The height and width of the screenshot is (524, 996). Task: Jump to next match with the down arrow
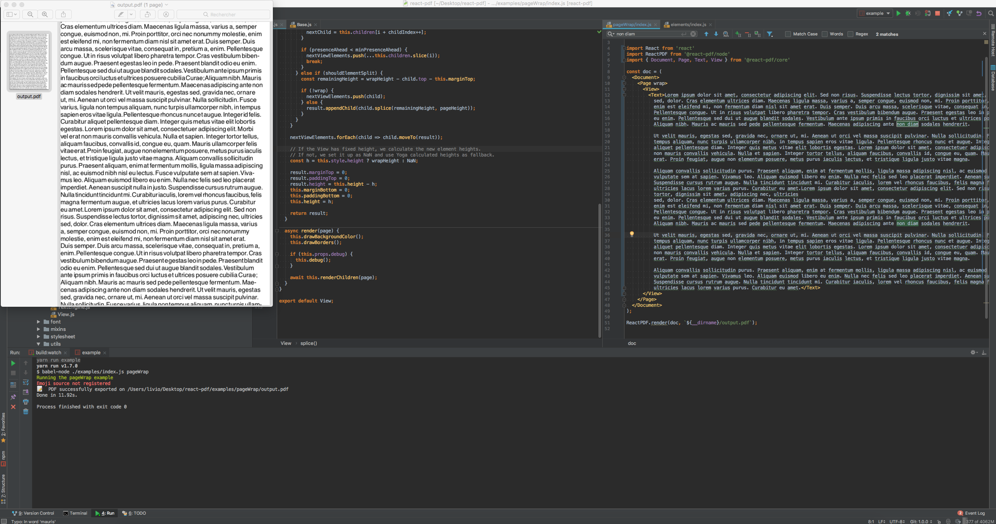coord(716,34)
